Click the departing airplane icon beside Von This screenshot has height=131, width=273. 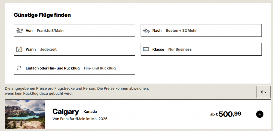(x=19, y=30)
